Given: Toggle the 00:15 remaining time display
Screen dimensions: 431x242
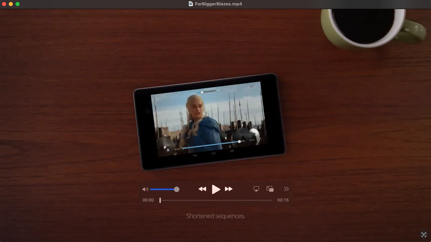Looking at the screenshot, I should tap(283, 200).
